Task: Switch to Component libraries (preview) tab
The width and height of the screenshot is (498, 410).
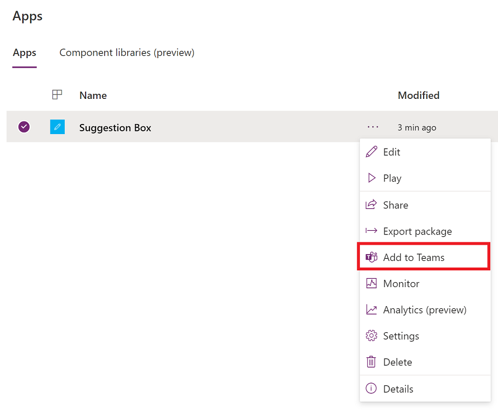Action: [x=127, y=53]
